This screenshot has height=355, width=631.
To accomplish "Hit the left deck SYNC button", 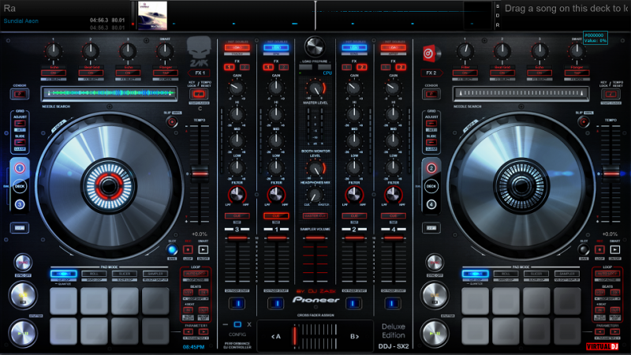I will [23, 263].
